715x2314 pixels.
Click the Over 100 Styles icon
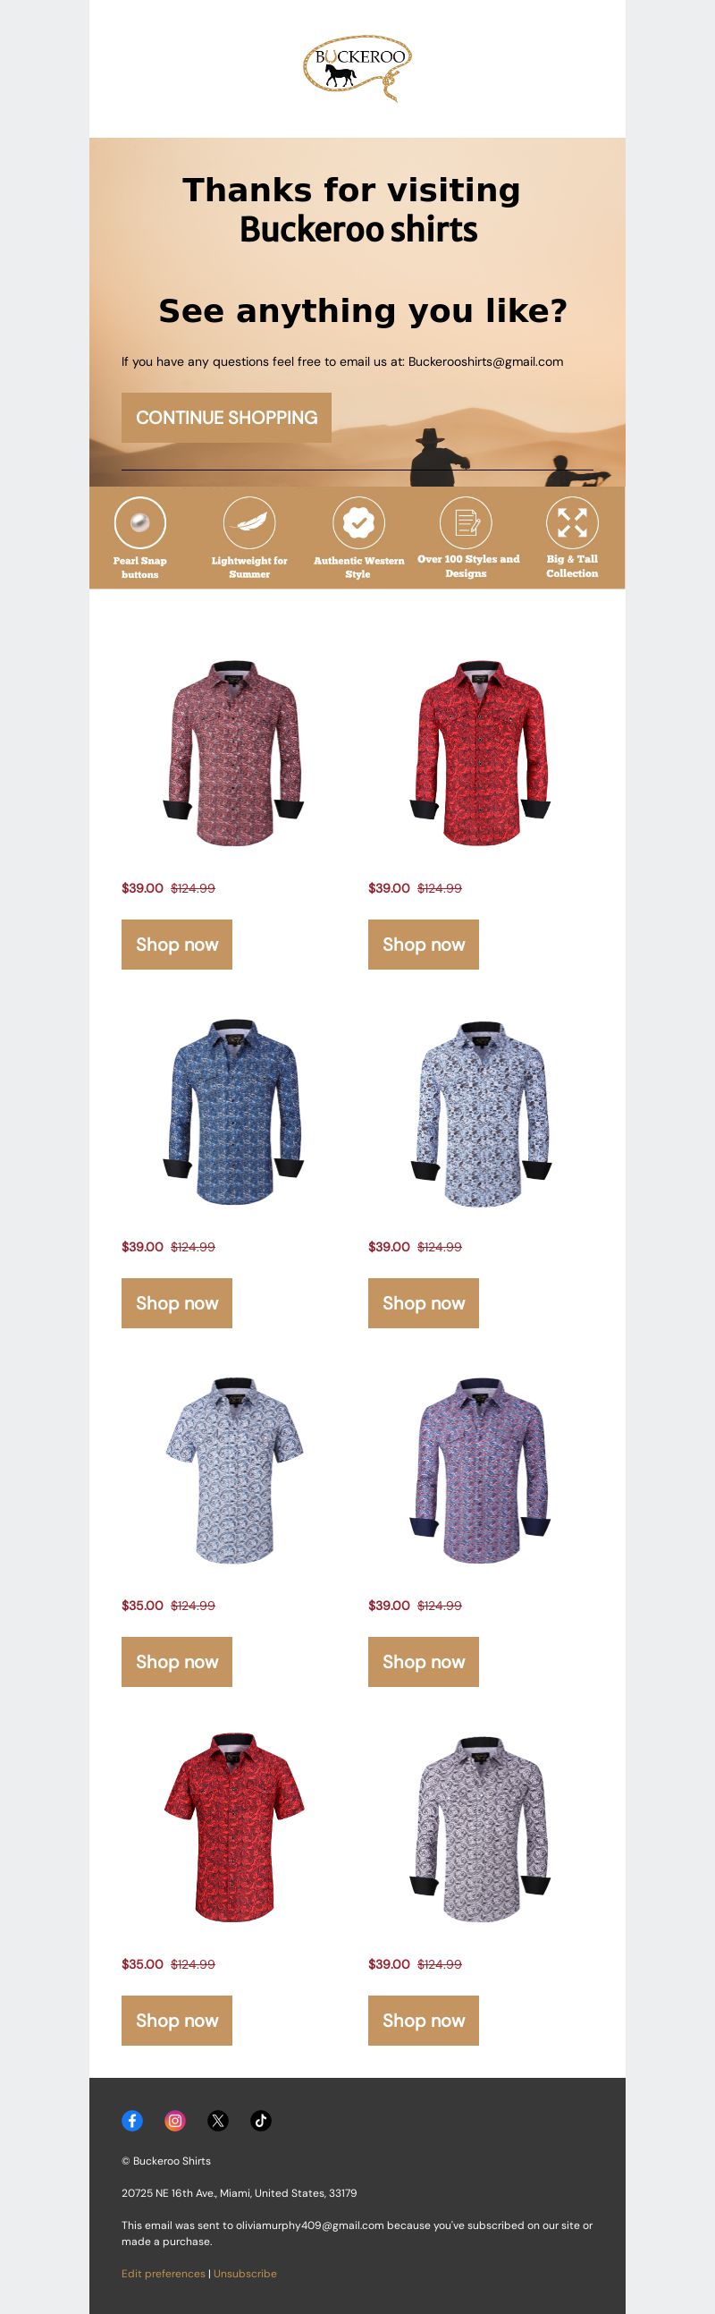(x=466, y=521)
